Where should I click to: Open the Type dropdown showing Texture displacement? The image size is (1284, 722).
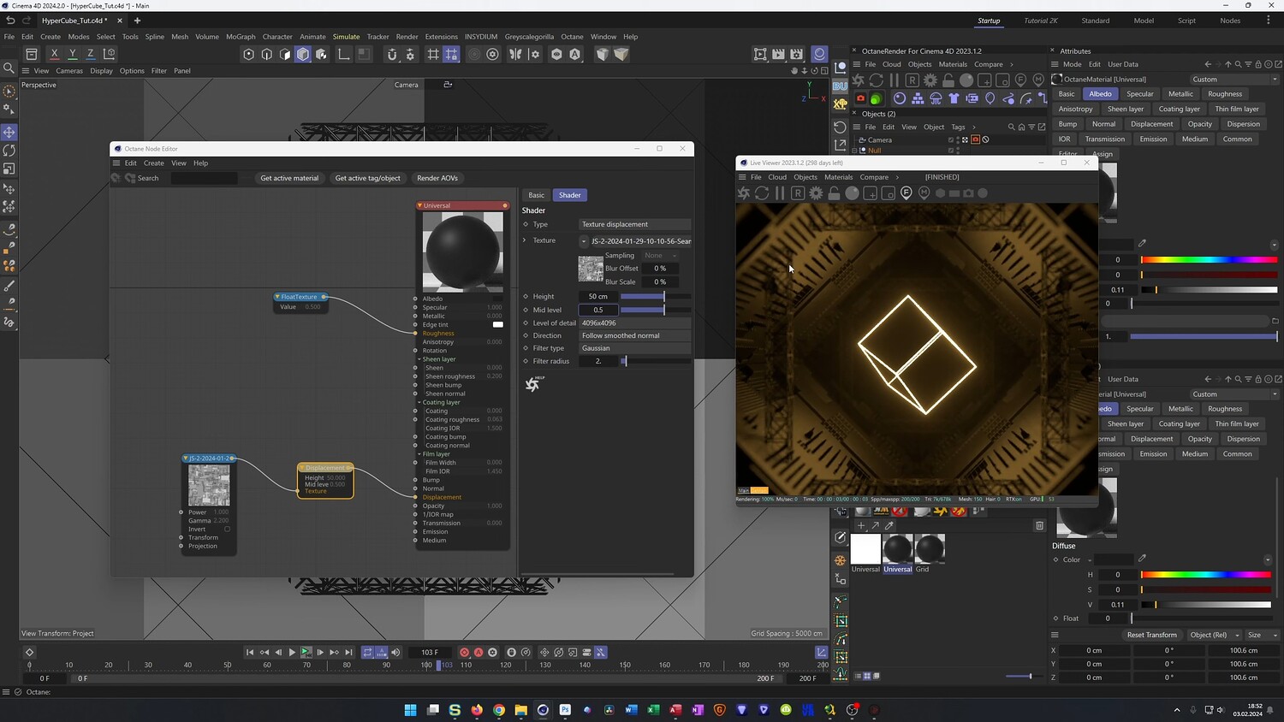[x=634, y=224]
